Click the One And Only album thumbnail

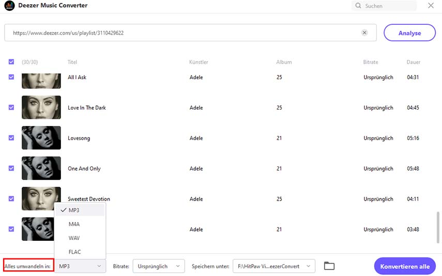tap(41, 168)
